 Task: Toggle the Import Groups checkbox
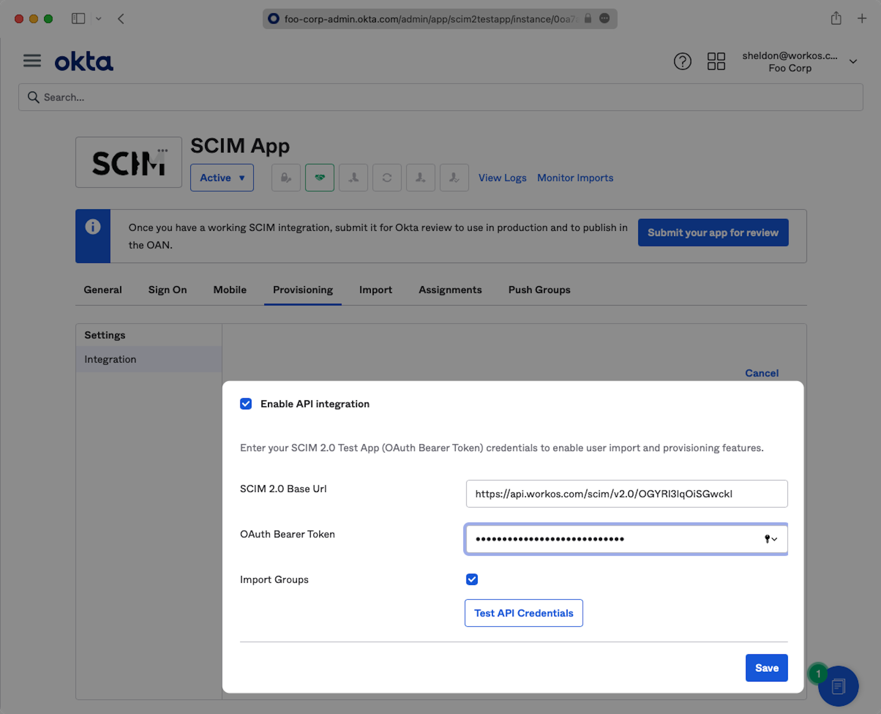click(x=472, y=580)
